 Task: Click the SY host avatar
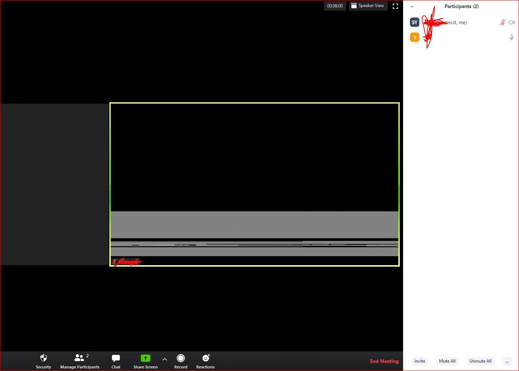click(414, 22)
